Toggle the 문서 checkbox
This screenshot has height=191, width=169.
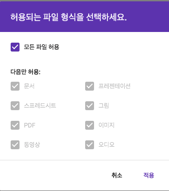point(15,86)
